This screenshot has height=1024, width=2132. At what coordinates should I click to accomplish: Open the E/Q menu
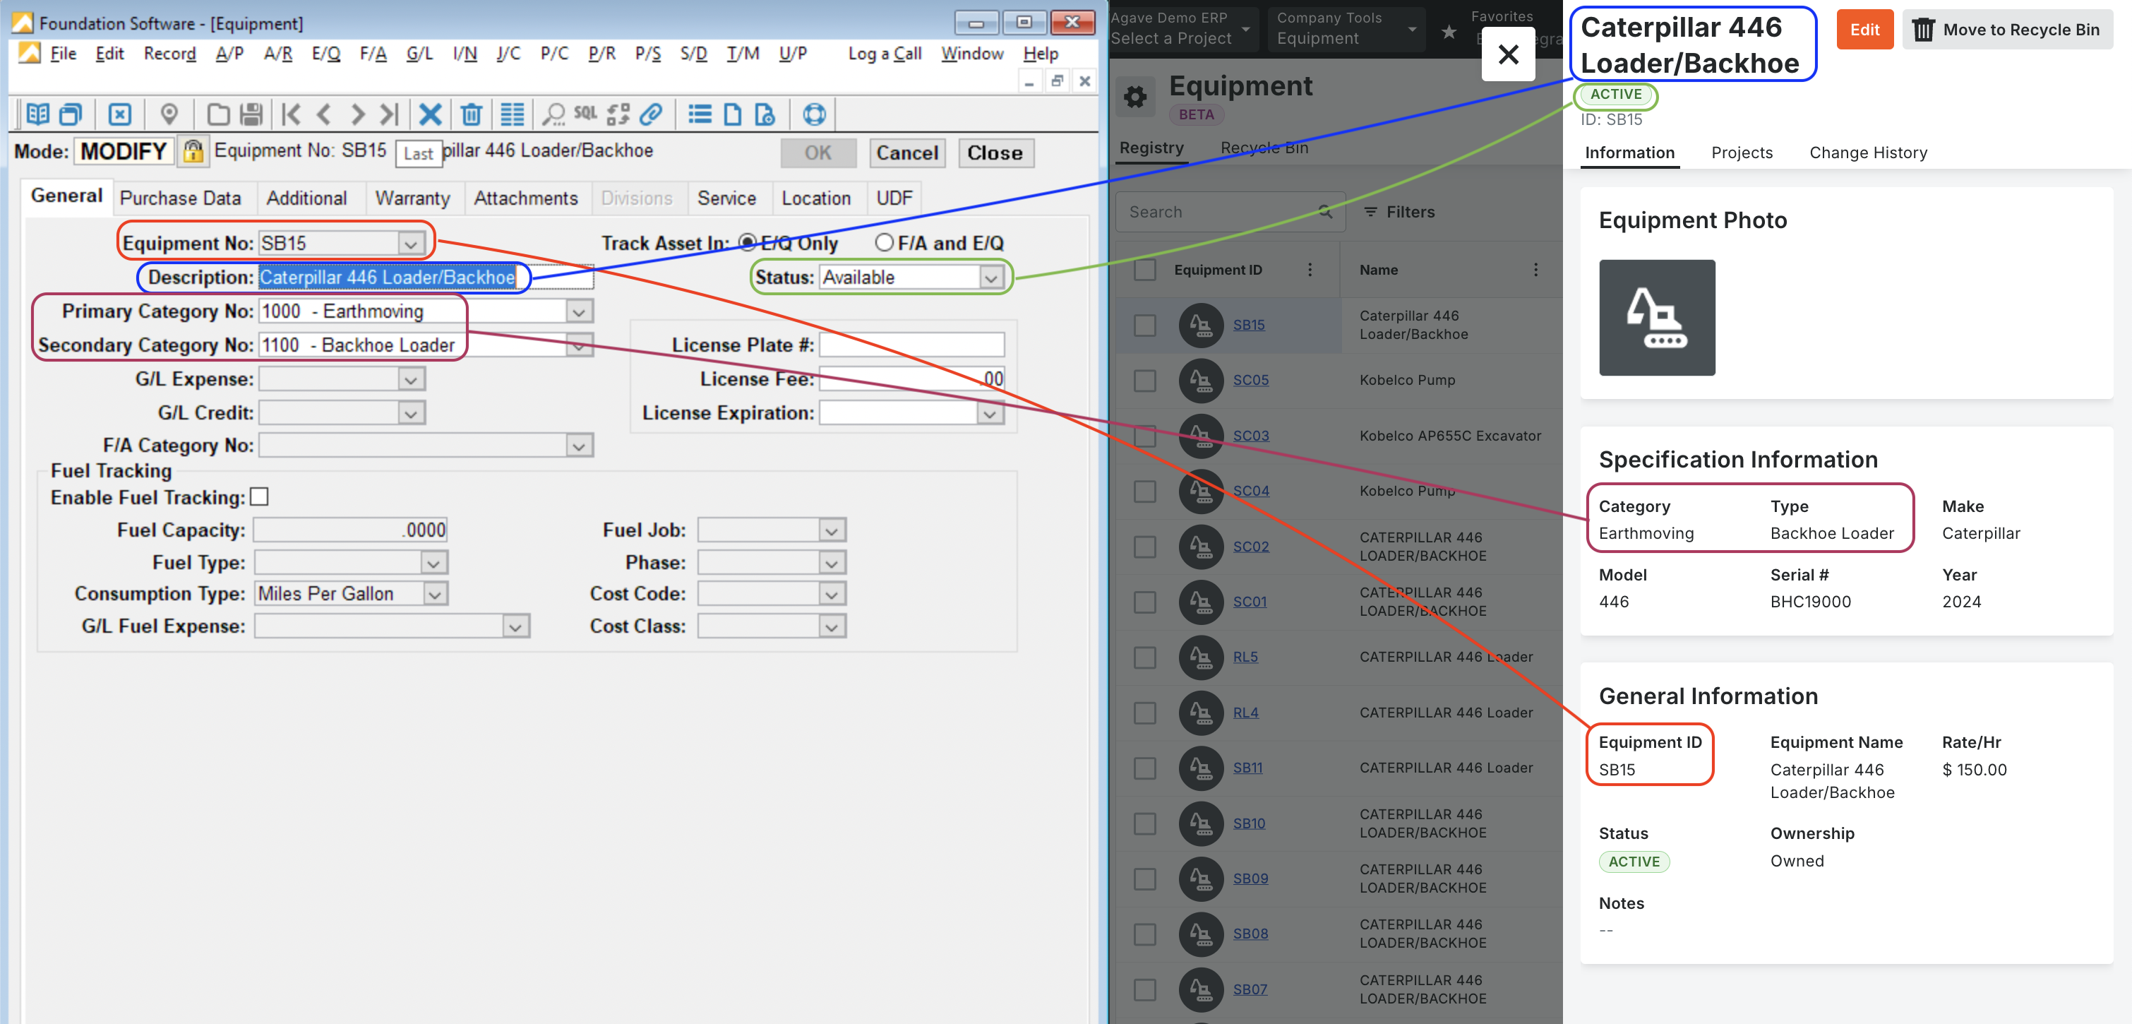[325, 54]
